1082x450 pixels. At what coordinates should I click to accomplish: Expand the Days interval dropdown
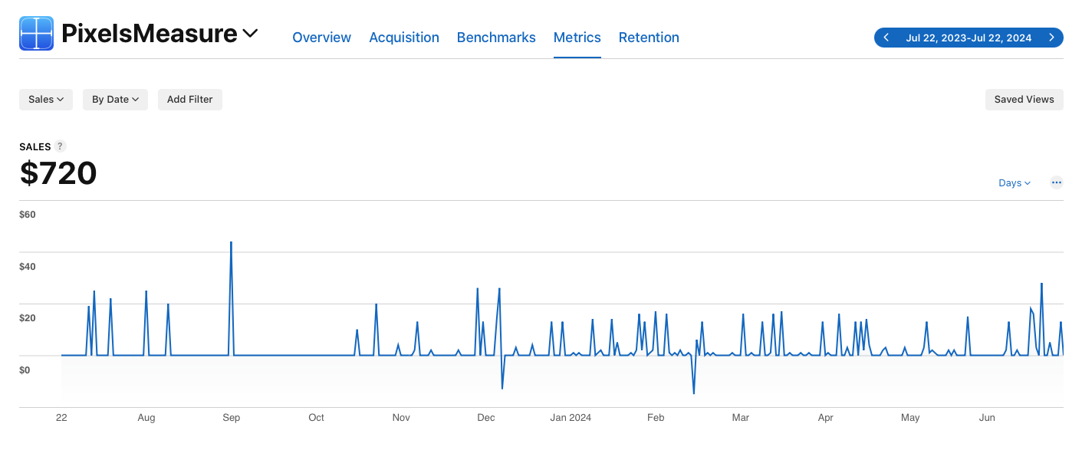pyautogui.click(x=1015, y=183)
